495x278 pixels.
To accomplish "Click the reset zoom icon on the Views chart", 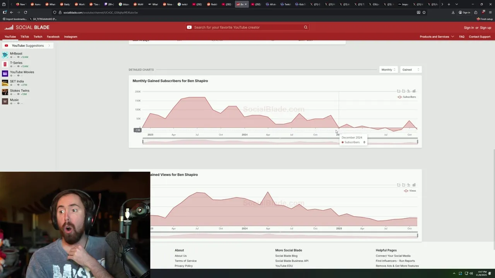I will (404, 185).
